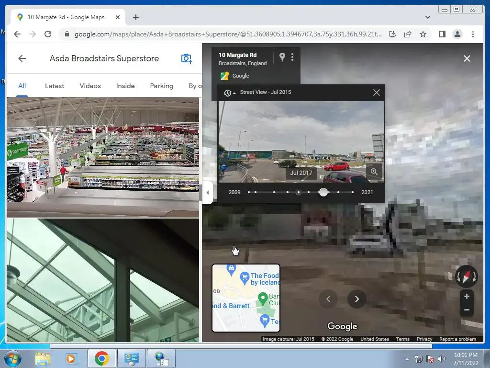The height and width of the screenshot is (368, 490).
Task: Zoom out Street View with minus button
Action: pos(467,310)
